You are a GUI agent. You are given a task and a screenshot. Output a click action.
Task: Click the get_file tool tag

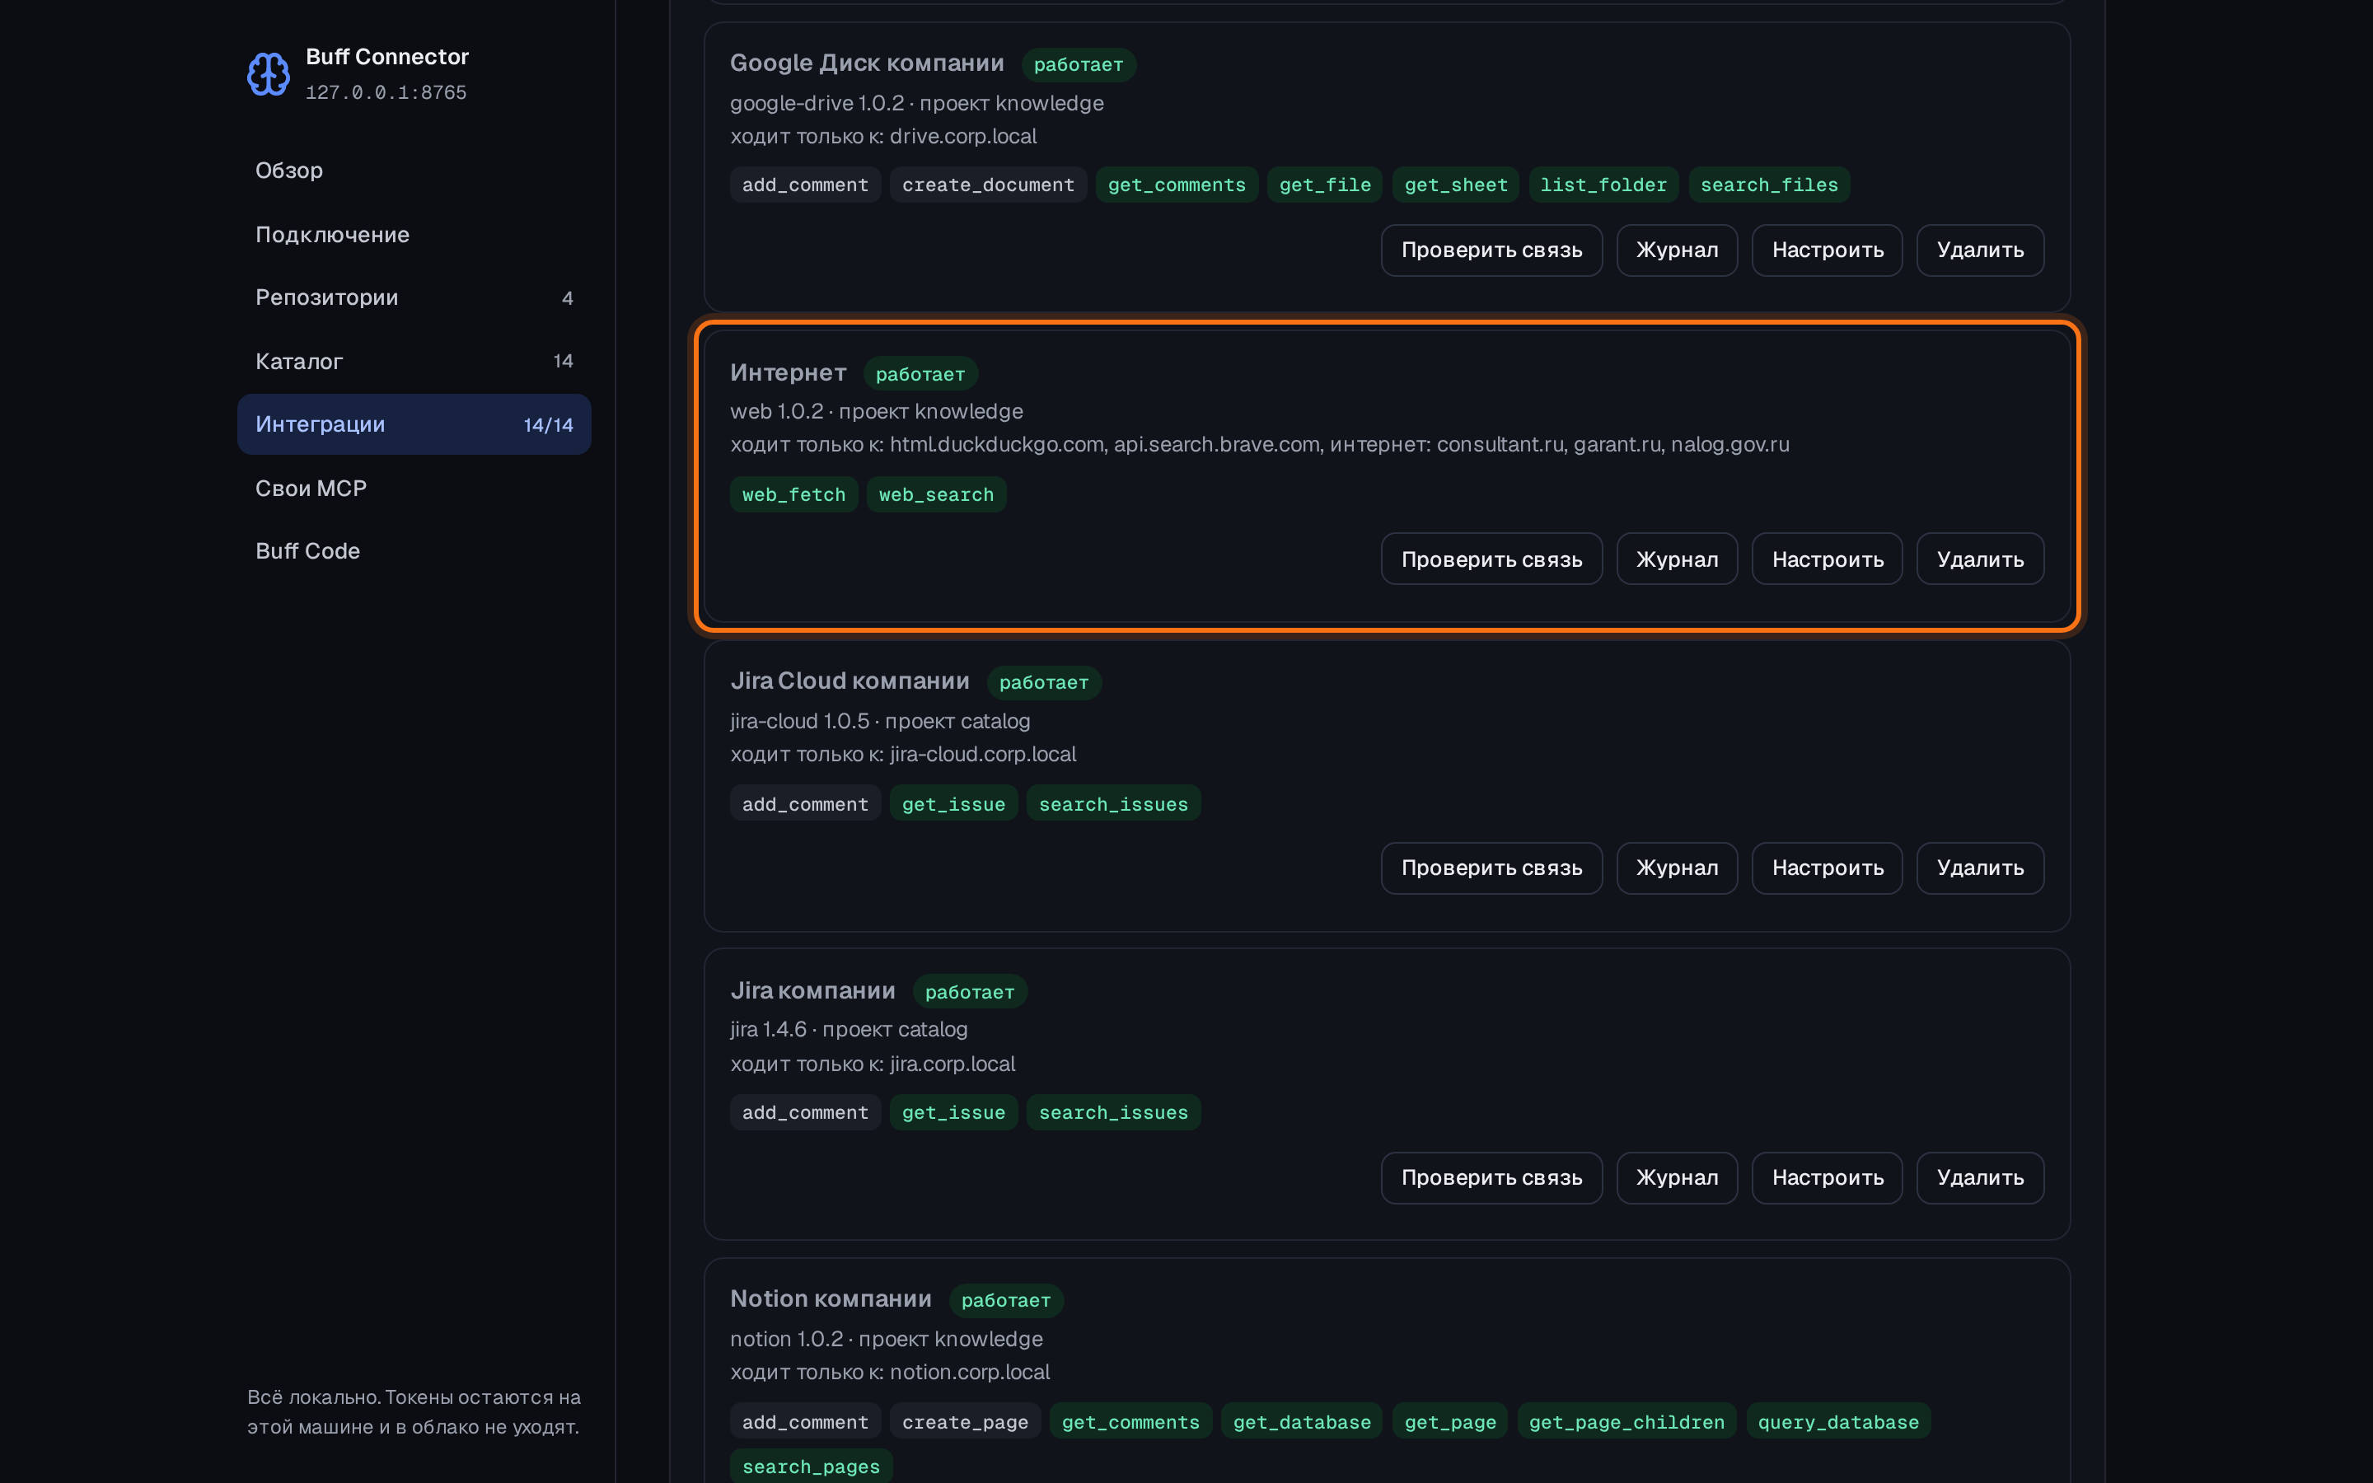pos(1325,185)
